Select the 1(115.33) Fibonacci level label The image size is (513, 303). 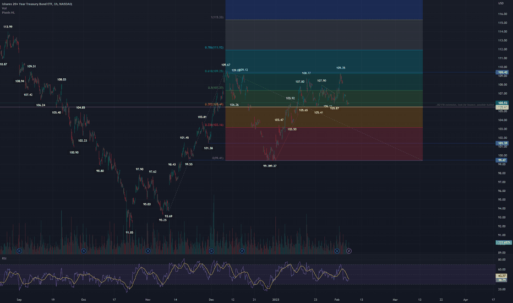click(x=217, y=17)
